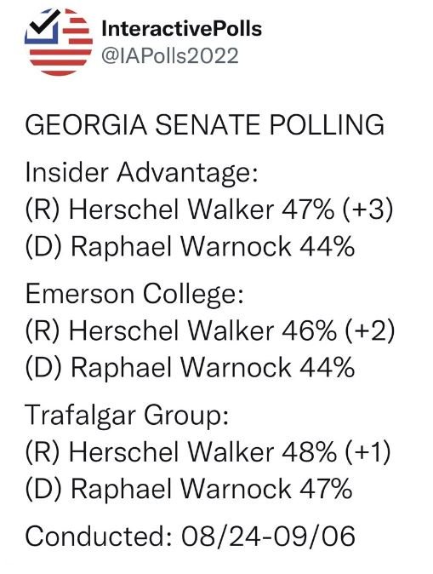Click the Emerson College pollster label
The height and width of the screenshot is (574, 433).
click(134, 294)
